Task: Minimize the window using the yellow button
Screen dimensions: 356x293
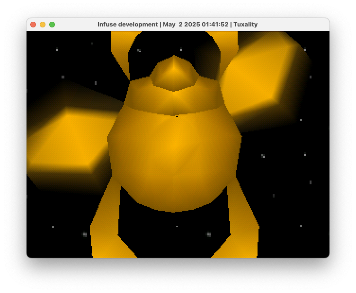Action: [x=43, y=25]
